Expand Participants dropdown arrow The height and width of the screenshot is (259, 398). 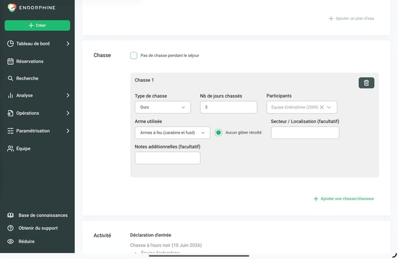click(329, 107)
